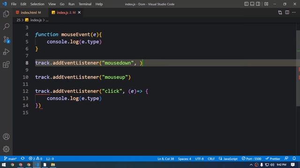Click Ln 8, Col 38 position indicator
Screen dimensions: 300x168
pos(165,159)
